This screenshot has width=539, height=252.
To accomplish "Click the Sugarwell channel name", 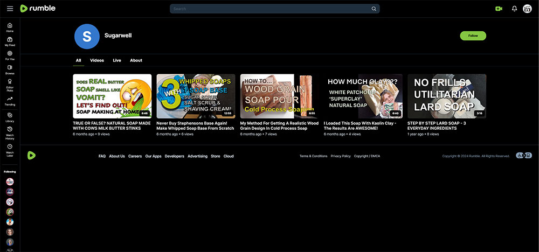I will pos(118,36).
